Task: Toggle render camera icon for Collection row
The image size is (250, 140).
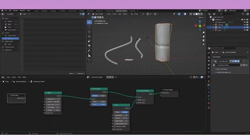Action: [x=247, y=20]
